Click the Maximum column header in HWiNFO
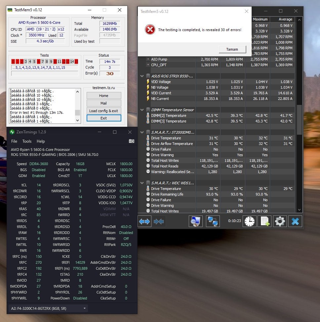320x322 pixels. 260,19
